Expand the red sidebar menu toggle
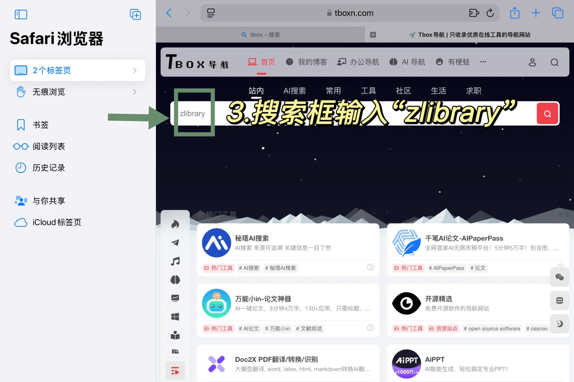Viewport: 574px width, 382px height. point(175,371)
